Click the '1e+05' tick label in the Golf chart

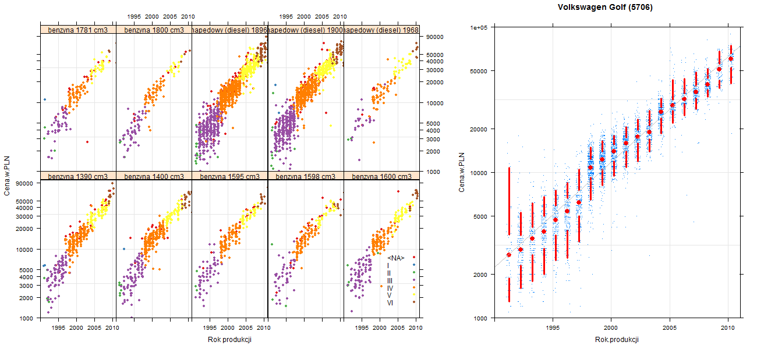click(x=479, y=27)
